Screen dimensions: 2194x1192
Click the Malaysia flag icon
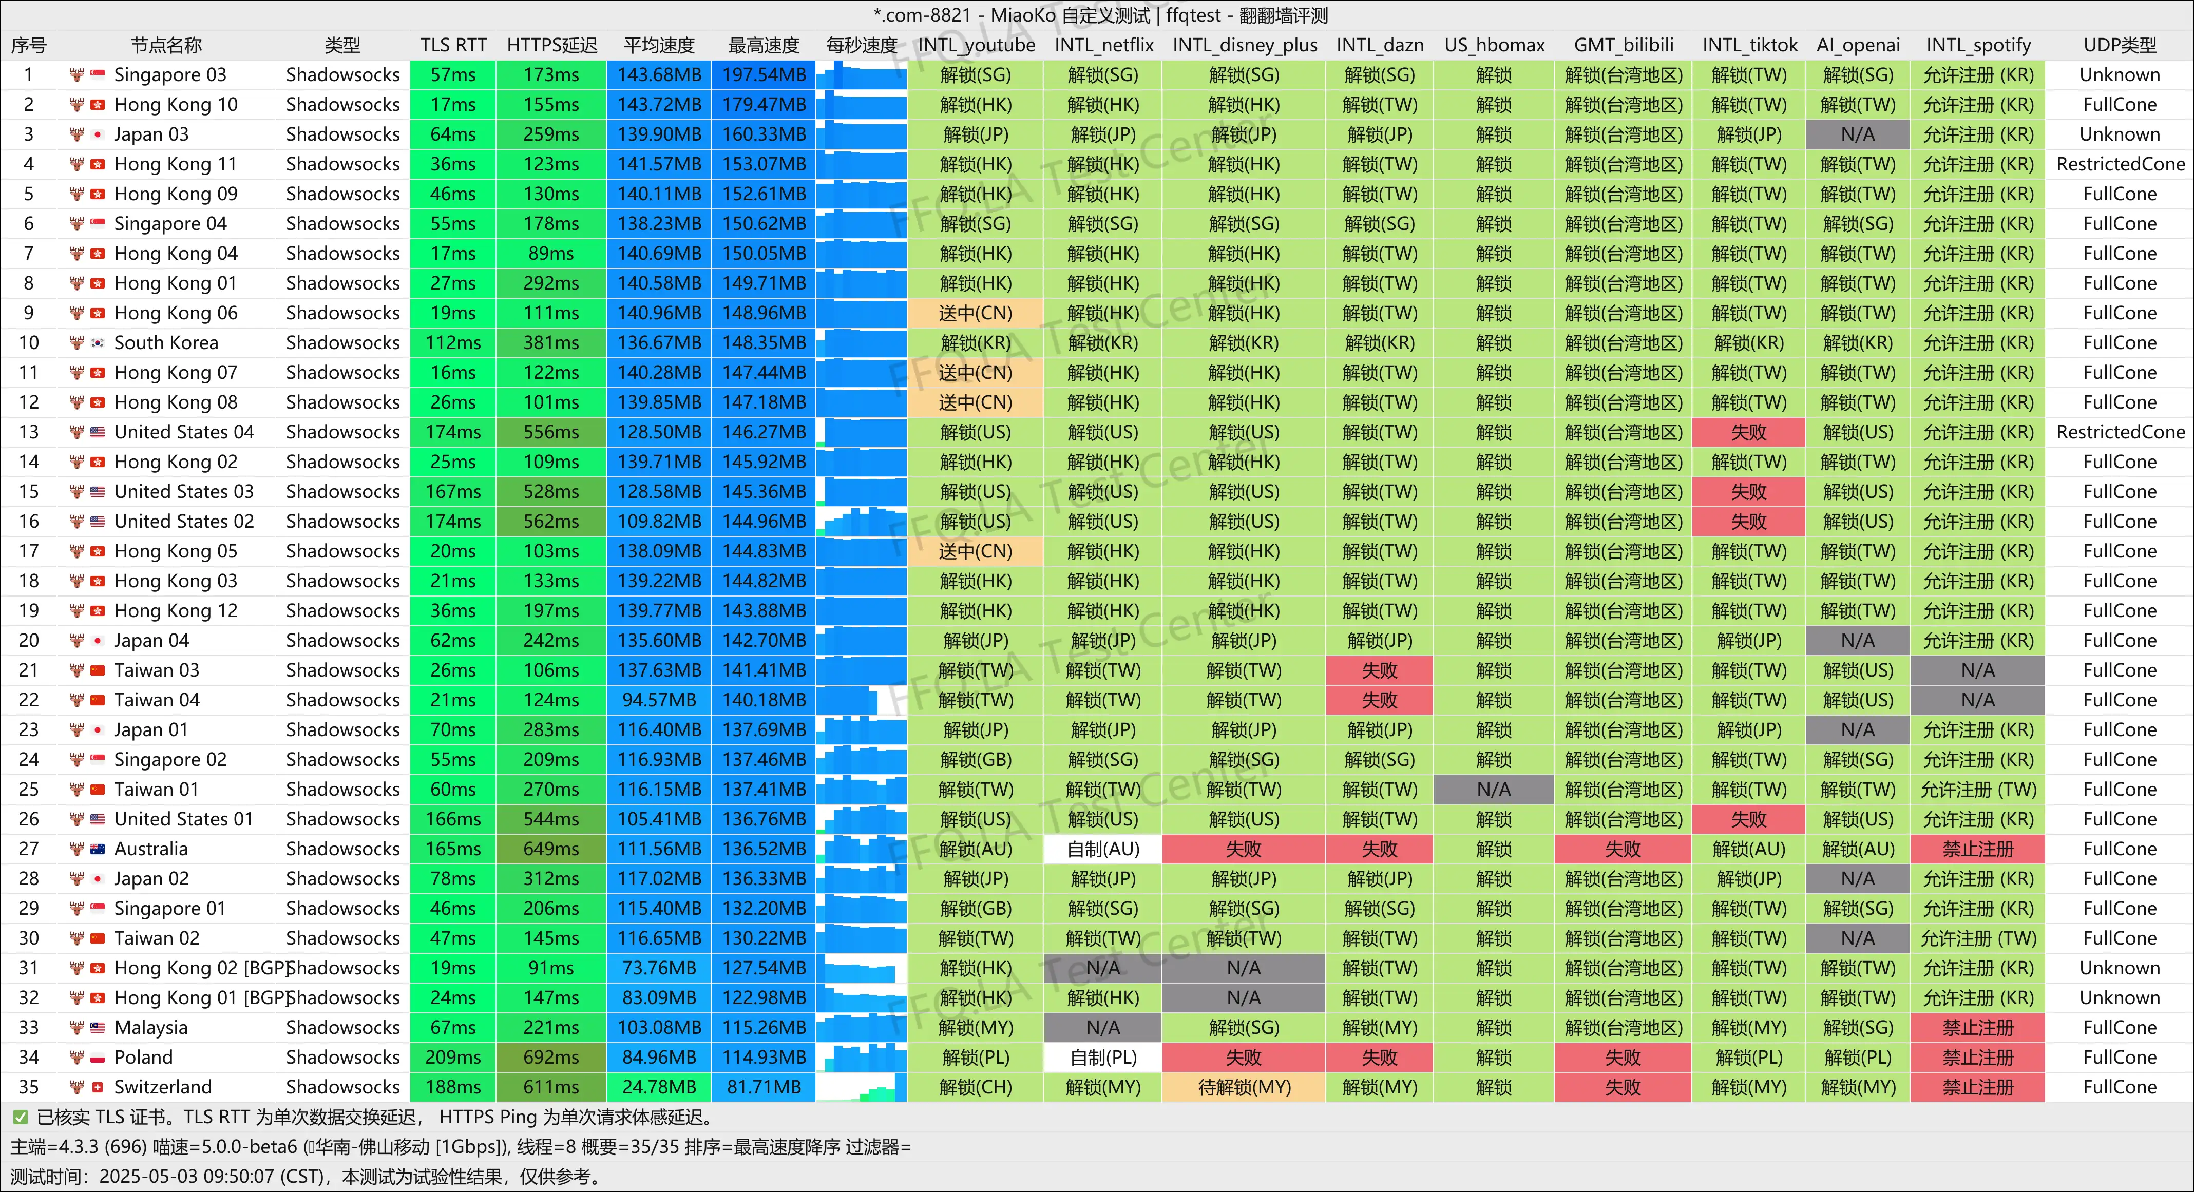(x=98, y=1028)
